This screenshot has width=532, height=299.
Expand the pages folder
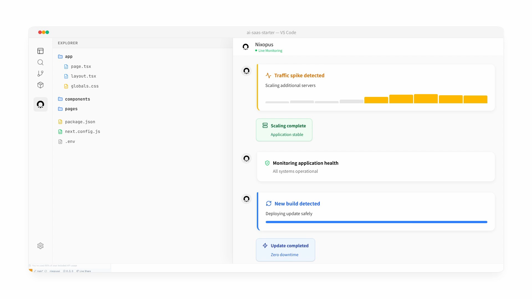click(68, 109)
